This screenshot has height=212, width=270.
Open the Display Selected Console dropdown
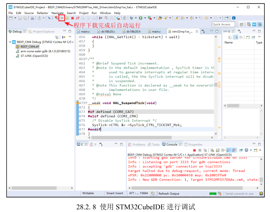click(251, 150)
